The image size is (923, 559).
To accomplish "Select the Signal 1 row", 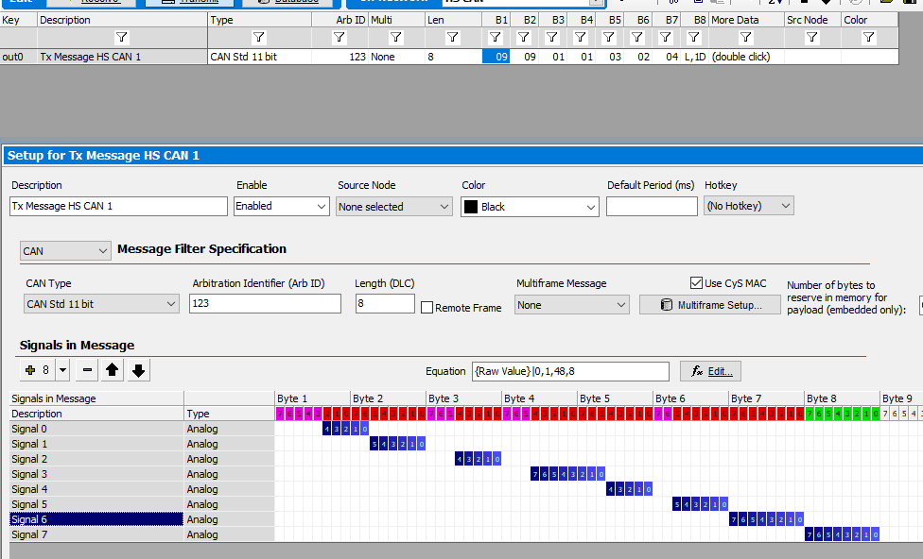I will click(96, 445).
